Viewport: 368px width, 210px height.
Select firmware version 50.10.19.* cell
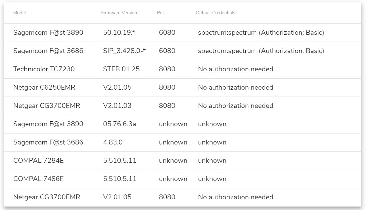pyautogui.click(x=119, y=33)
